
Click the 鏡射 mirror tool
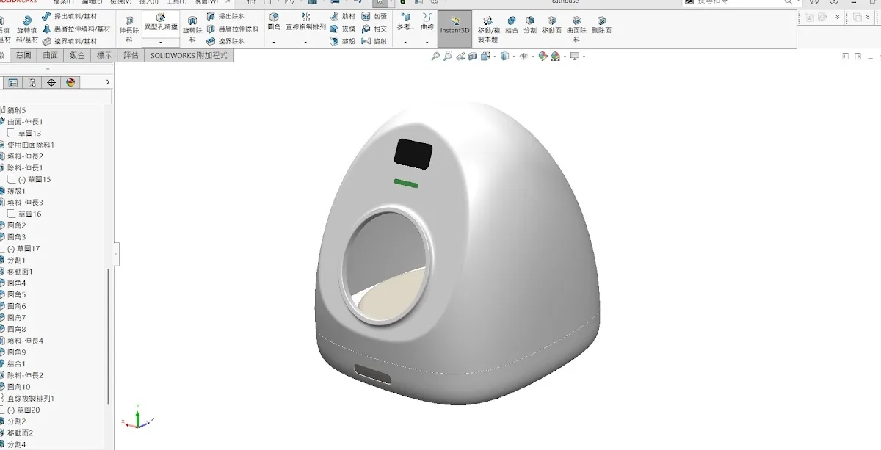[x=374, y=42]
